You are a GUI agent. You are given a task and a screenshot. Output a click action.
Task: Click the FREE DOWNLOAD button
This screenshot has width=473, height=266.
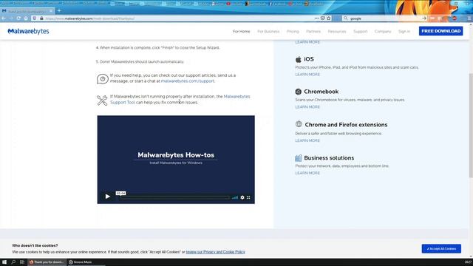pyautogui.click(x=440, y=31)
